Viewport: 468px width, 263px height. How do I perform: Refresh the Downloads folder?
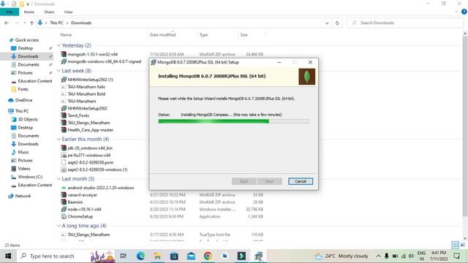pos(338,23)
